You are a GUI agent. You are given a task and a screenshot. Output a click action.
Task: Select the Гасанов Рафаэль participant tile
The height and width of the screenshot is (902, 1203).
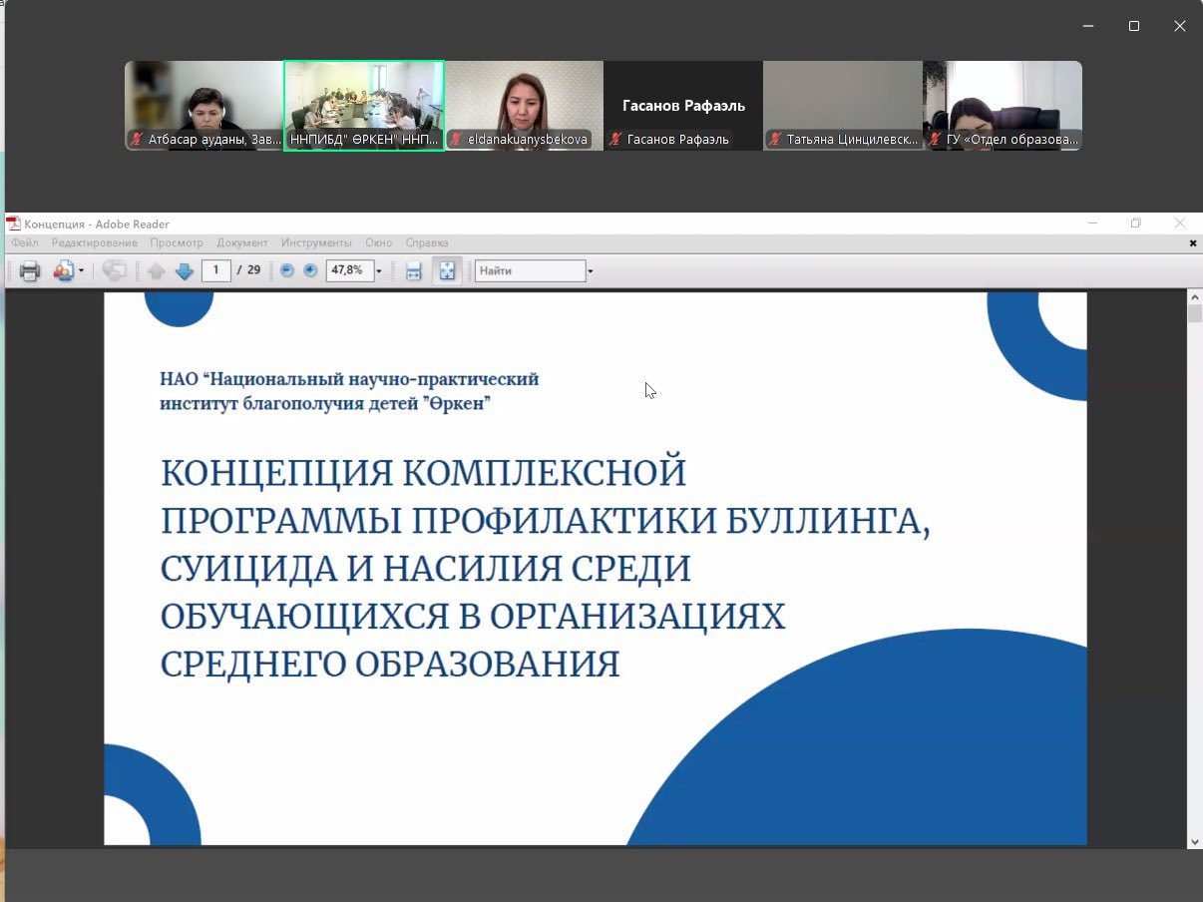pos(683,106)
